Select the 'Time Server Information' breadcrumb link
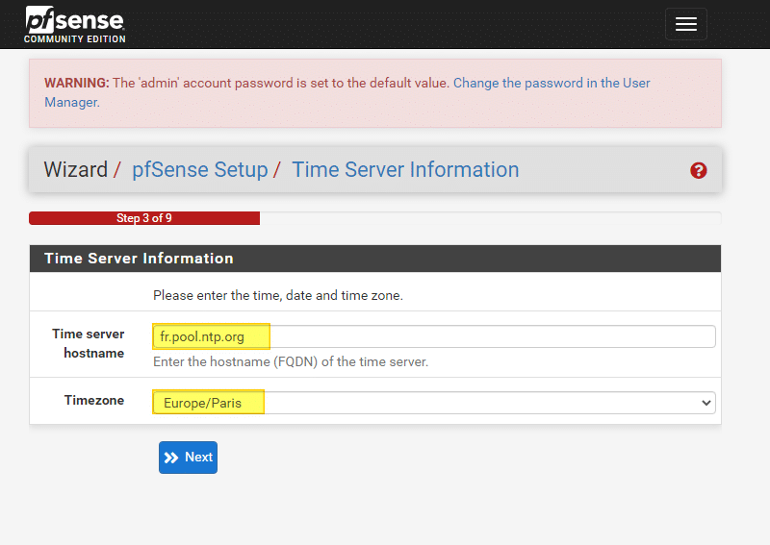This screenshot has width=770, height=545. (405, 170)
